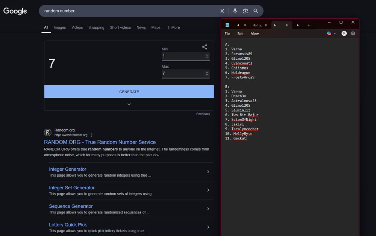Switch to the Images tab
The width and height of the screenshot is (376, 236).
[60, 27]
